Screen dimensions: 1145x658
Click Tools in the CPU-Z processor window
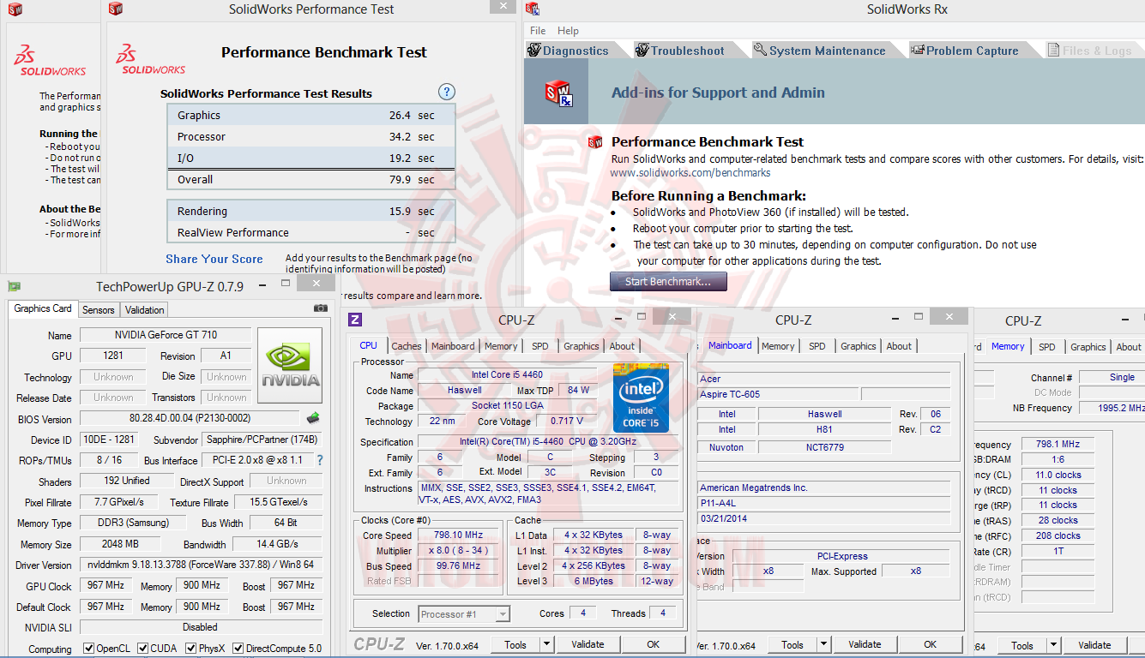(x=515, y=644)
